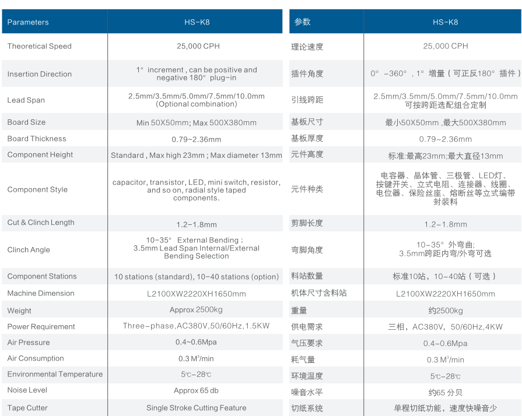Click the 'Air Pressure' label

tap(29, 343)
